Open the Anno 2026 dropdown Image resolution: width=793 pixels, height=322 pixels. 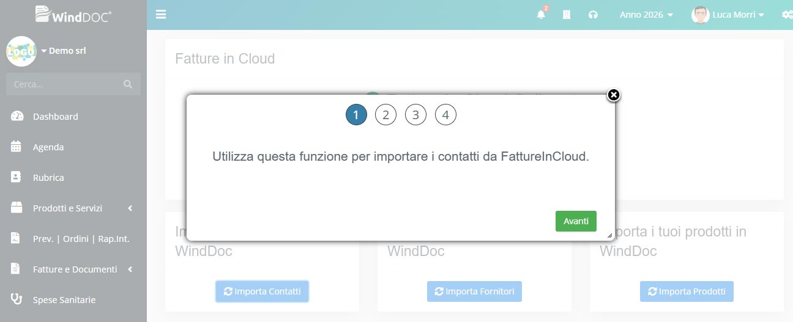click(646, 15)
